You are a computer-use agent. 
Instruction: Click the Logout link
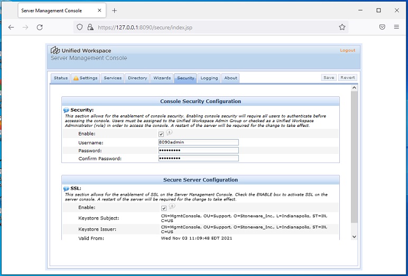[347, 50]
